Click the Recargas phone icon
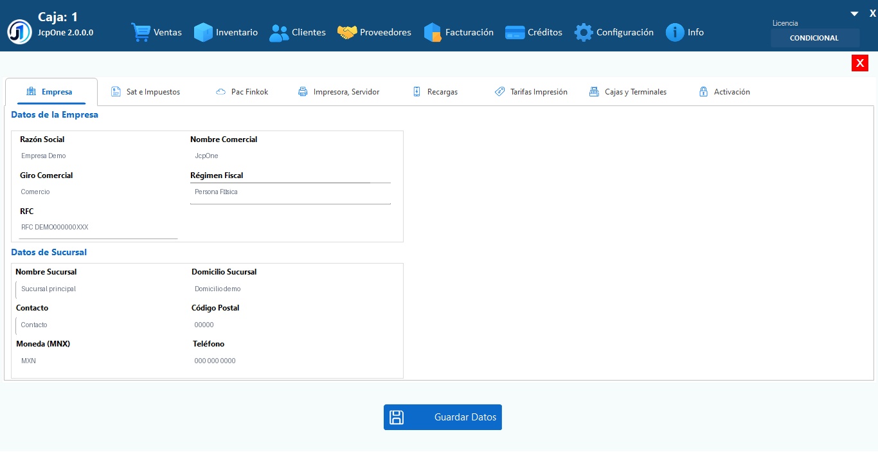878x468 pixels. pos(417,91)
